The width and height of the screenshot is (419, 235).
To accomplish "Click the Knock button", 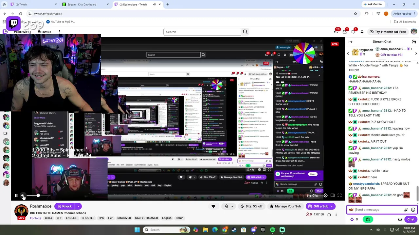I will (x=64, y=206).
